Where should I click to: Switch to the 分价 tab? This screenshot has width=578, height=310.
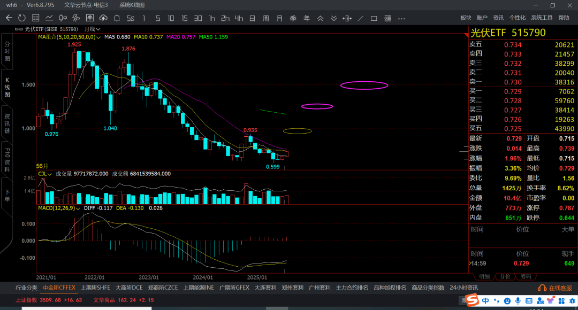(x=505, y=276)
